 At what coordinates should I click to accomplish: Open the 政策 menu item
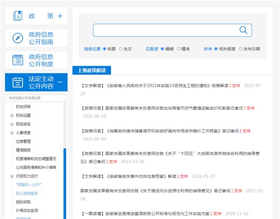(x=36, y=16)
